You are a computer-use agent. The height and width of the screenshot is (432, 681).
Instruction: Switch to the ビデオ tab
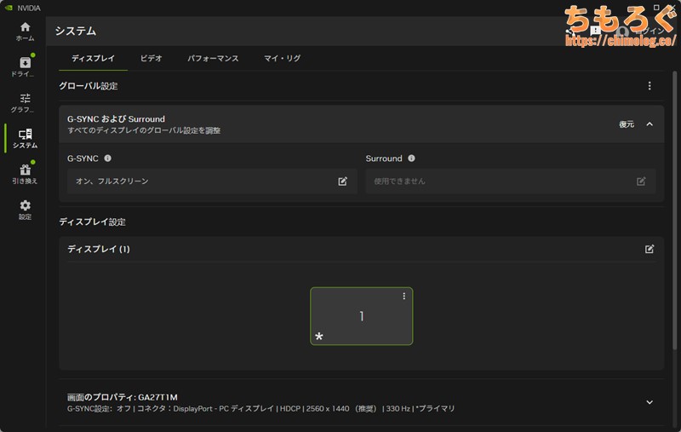(x=152, y=59)
